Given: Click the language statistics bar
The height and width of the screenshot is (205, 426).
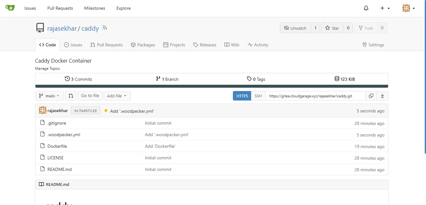Looking at the screenshot, I should pos(212,86).
